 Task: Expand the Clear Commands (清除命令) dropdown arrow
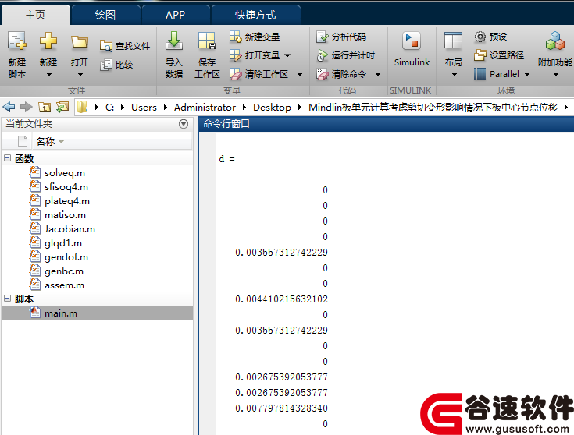point(378,74)
